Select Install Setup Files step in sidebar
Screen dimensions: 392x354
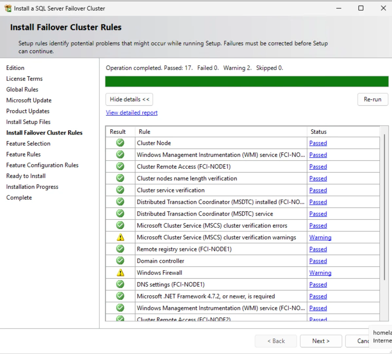coord(28,122)
